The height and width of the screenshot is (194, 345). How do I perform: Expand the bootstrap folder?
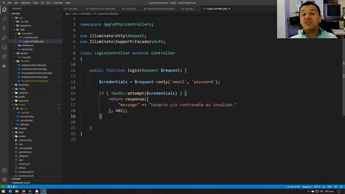(x=24, y=85)
